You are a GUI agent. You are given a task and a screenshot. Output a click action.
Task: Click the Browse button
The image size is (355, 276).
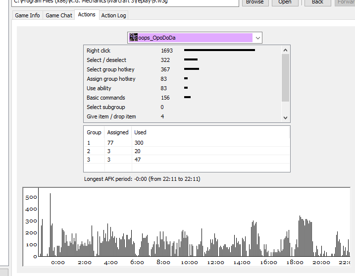[255, 2]
